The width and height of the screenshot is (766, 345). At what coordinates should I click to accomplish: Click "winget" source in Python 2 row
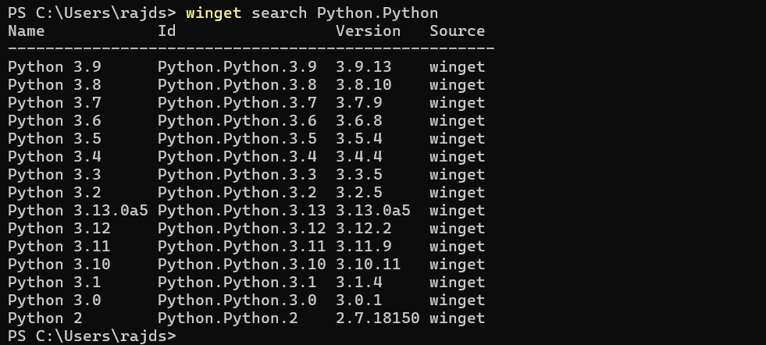458,318
